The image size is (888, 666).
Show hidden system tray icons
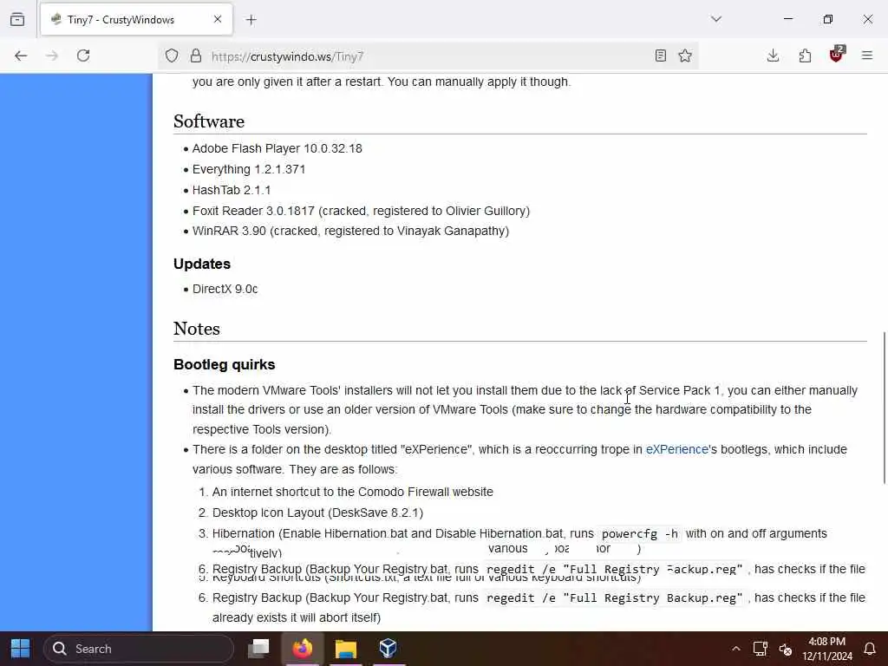tap(735, 649)
